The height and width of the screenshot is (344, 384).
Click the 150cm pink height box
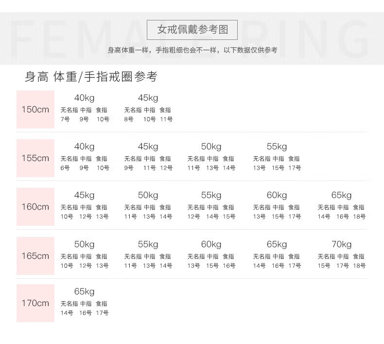pyautogui.click(x=35, y=109)
